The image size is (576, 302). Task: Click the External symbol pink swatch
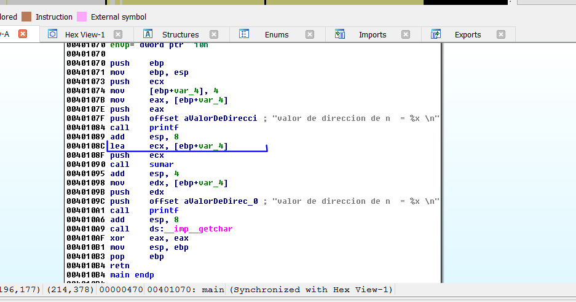[x=81, y=17]
